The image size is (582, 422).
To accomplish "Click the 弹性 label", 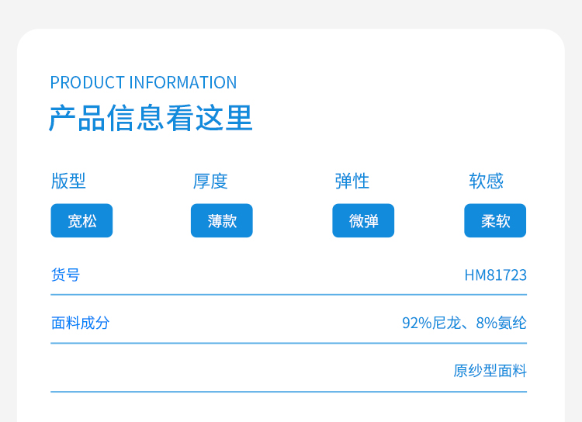I will [352, 181].
